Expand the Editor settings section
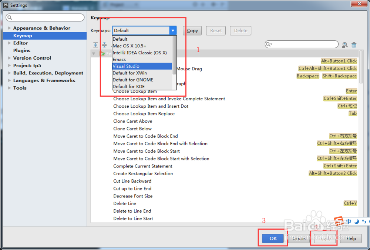 click(10, 43)
